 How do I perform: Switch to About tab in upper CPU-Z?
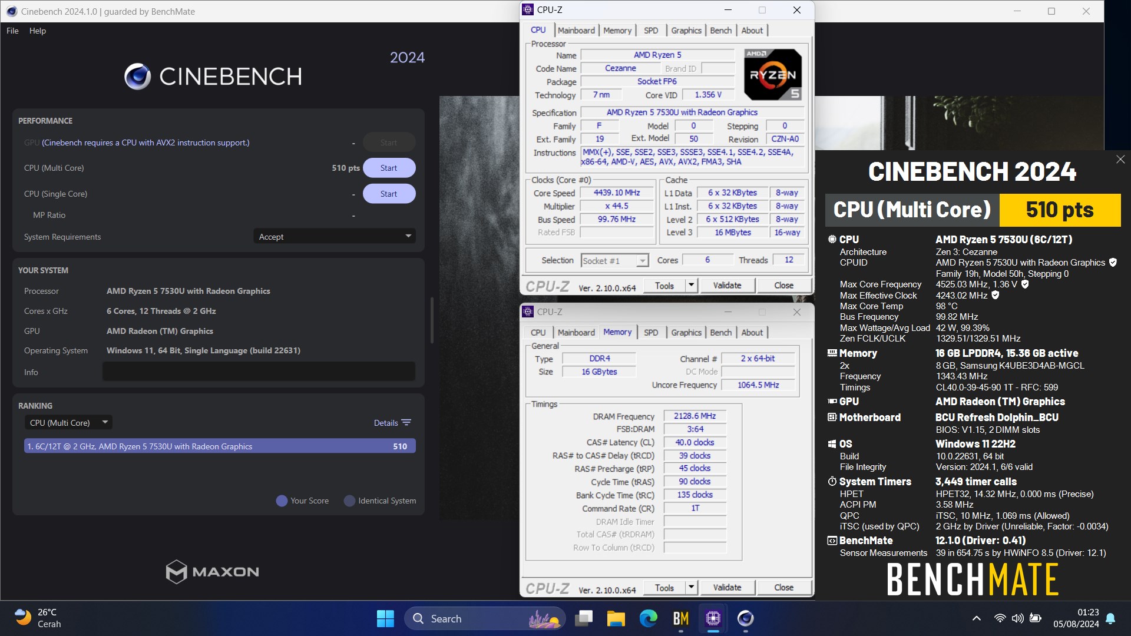[752, 31]
